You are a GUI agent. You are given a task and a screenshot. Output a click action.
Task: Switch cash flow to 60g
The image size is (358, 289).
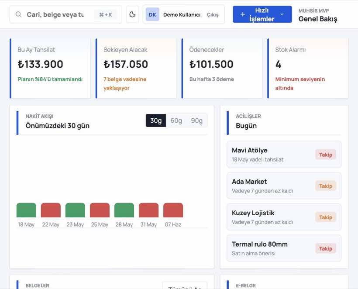click(176, 120)
